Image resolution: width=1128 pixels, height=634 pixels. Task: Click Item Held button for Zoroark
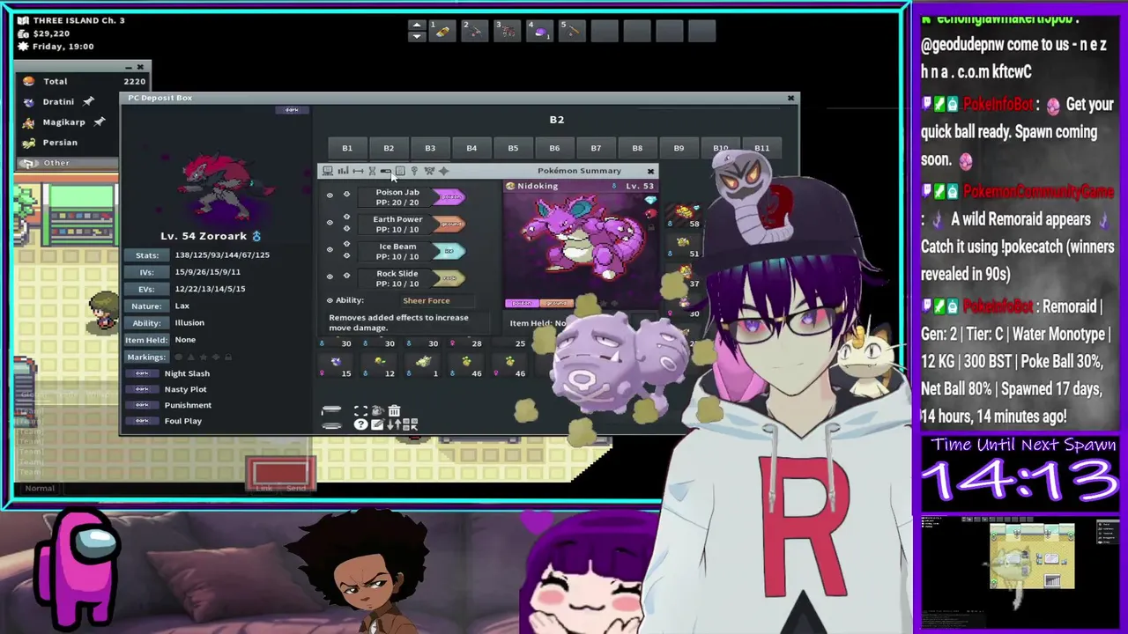click(x=146, y=340)
